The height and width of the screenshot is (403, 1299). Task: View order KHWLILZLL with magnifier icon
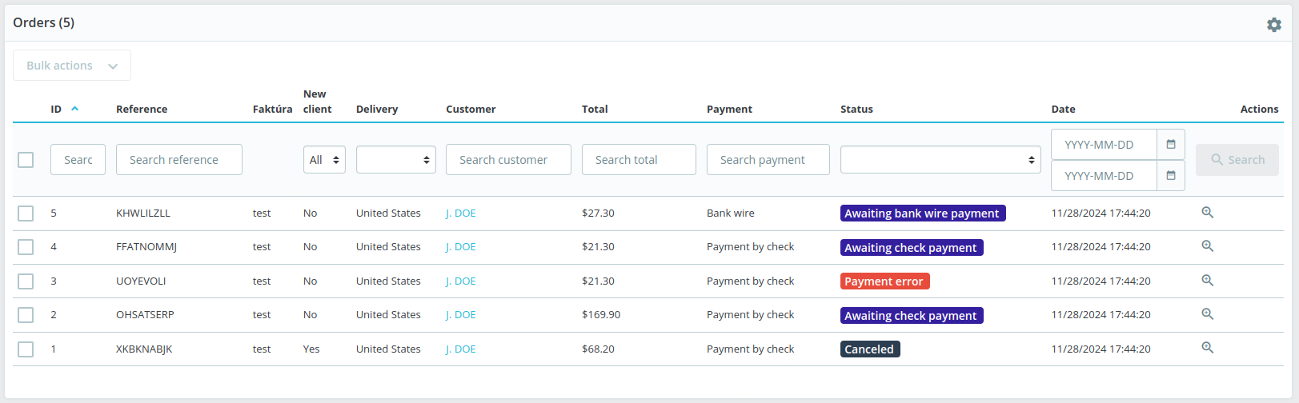[1207, 213]
